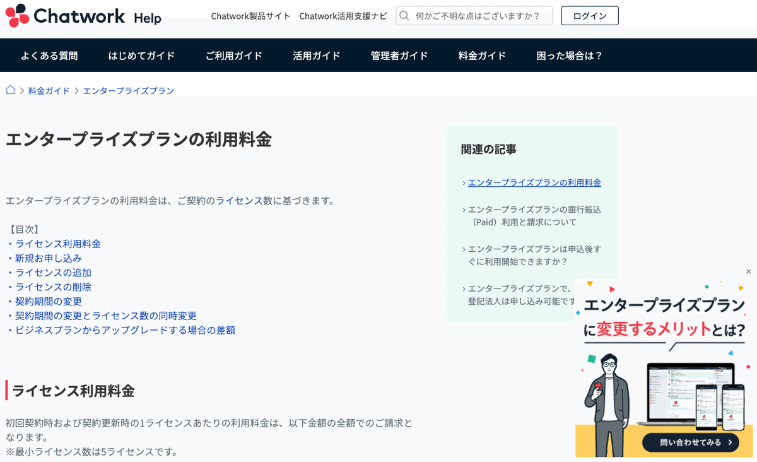Open related article on 登記法人の申し込み

[x=521, y=294]
